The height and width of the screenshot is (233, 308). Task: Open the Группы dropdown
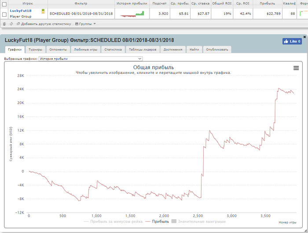point(85,24)
